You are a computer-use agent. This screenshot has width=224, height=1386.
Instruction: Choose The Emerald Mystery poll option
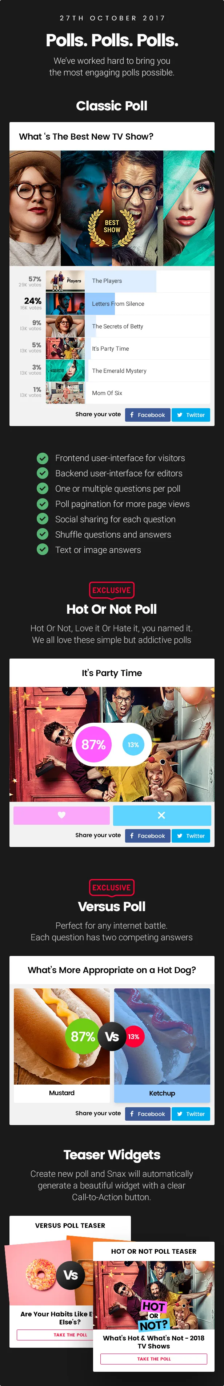click(119, 371)
